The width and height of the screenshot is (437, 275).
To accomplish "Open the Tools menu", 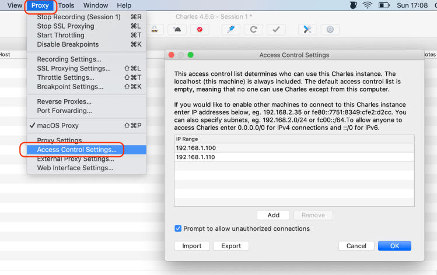I will (66, 5).
